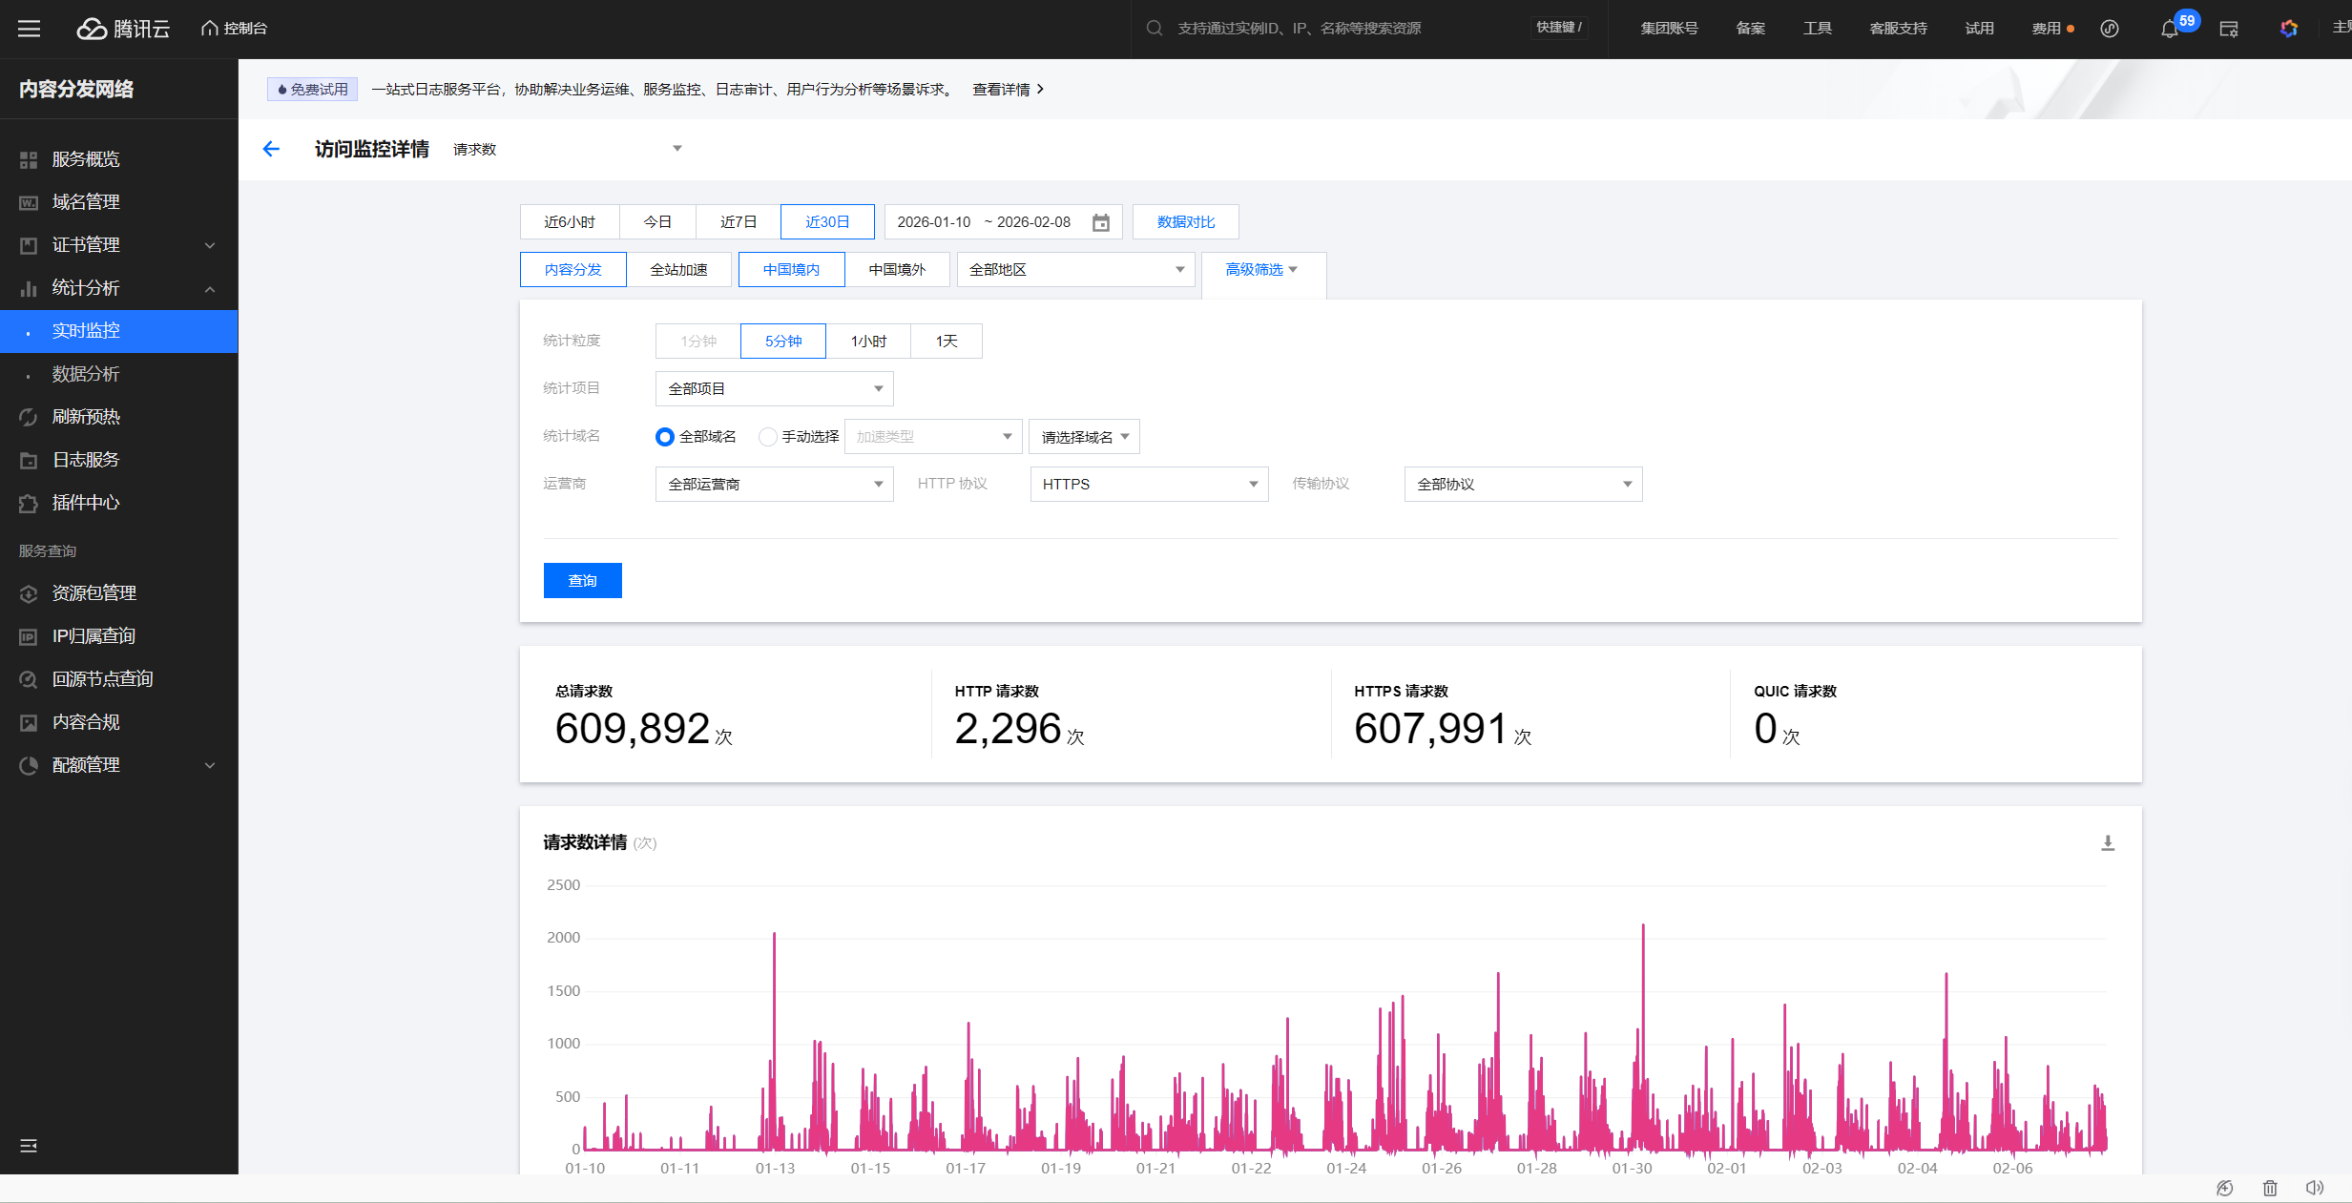Viewport: 2352px width, 1203px height.
Task: Select the 全部域名 radio button
Action: tap(665, 437)
